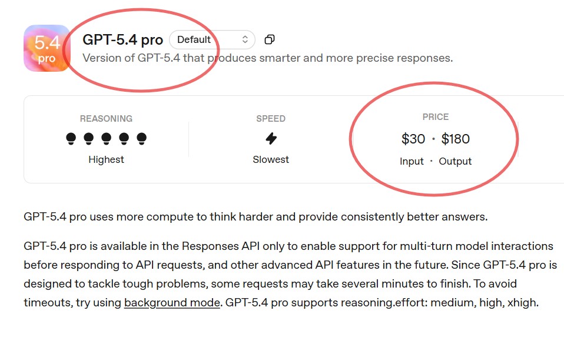
Task: Click the lightning bolt speed icon
Action: pos(271,138)
